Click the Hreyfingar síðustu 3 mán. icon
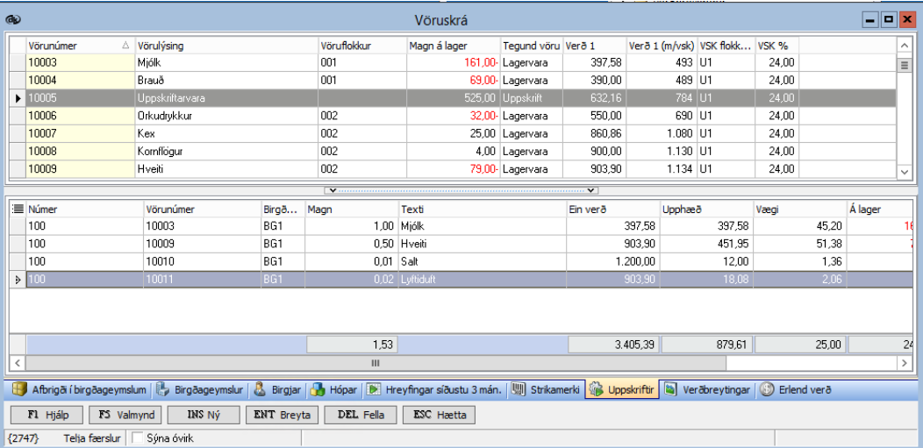The image size is (923, 448). point(374,389)
